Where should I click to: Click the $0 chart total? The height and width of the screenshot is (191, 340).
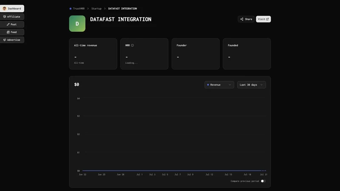(76, 84)
